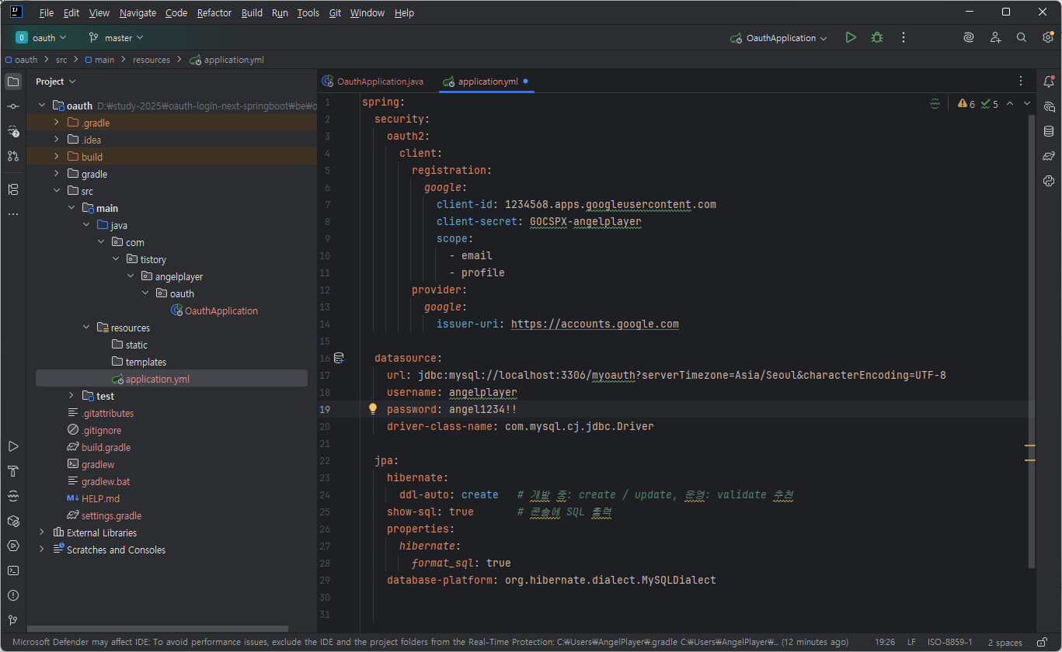
Task: Click the LF line separator in status bar
Action: click(x=911, y=643)
